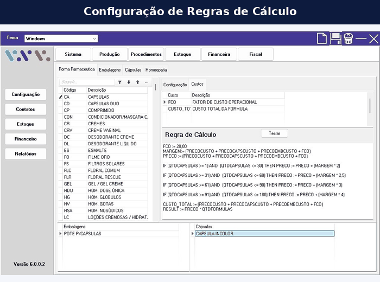Switch to Embalagens tab
This screenshot has width=380, height=282.
click(x=110, y=70)
